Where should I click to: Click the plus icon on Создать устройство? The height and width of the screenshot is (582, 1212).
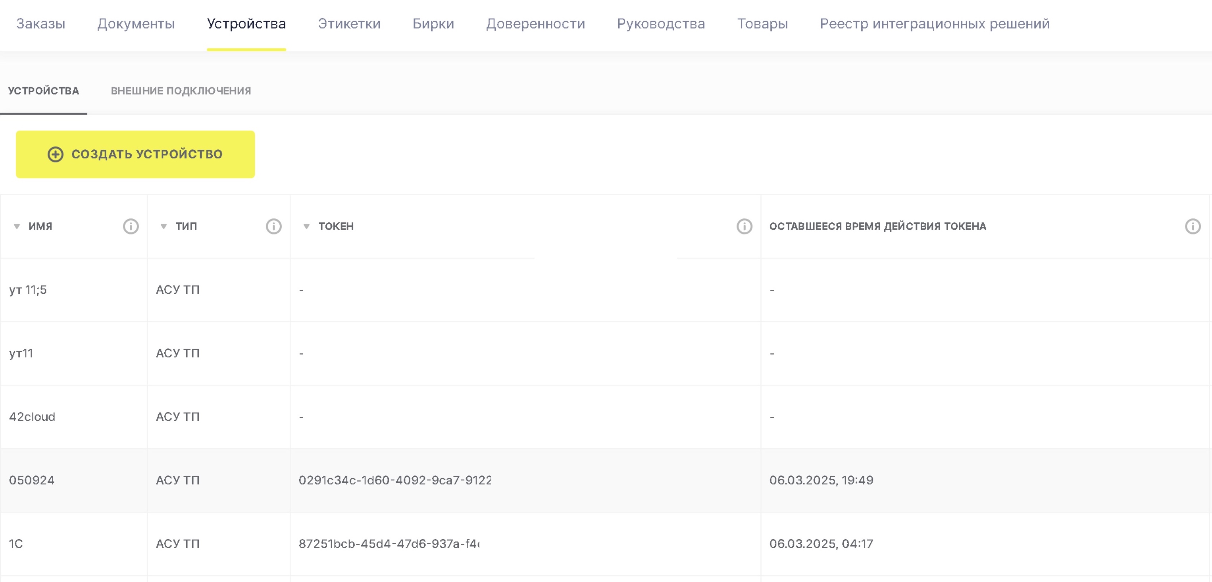tap(56, 154)
